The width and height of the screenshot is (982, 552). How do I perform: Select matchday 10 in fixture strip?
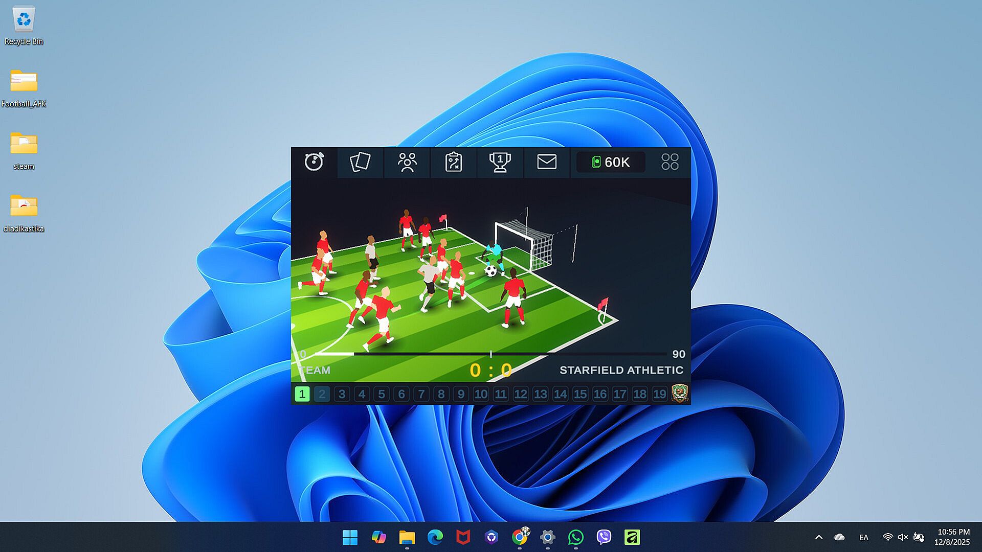(481, 394)
